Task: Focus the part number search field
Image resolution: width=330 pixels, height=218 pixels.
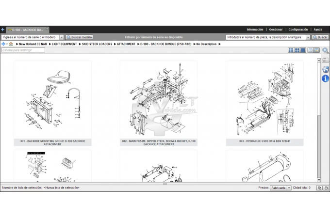Action: point(266,37)
